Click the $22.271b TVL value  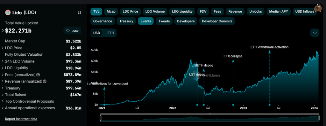coord(18,31)
